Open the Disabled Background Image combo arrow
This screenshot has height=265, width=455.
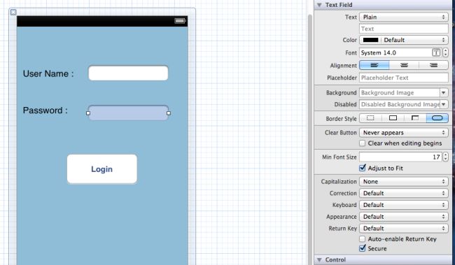tap(444, 104)
